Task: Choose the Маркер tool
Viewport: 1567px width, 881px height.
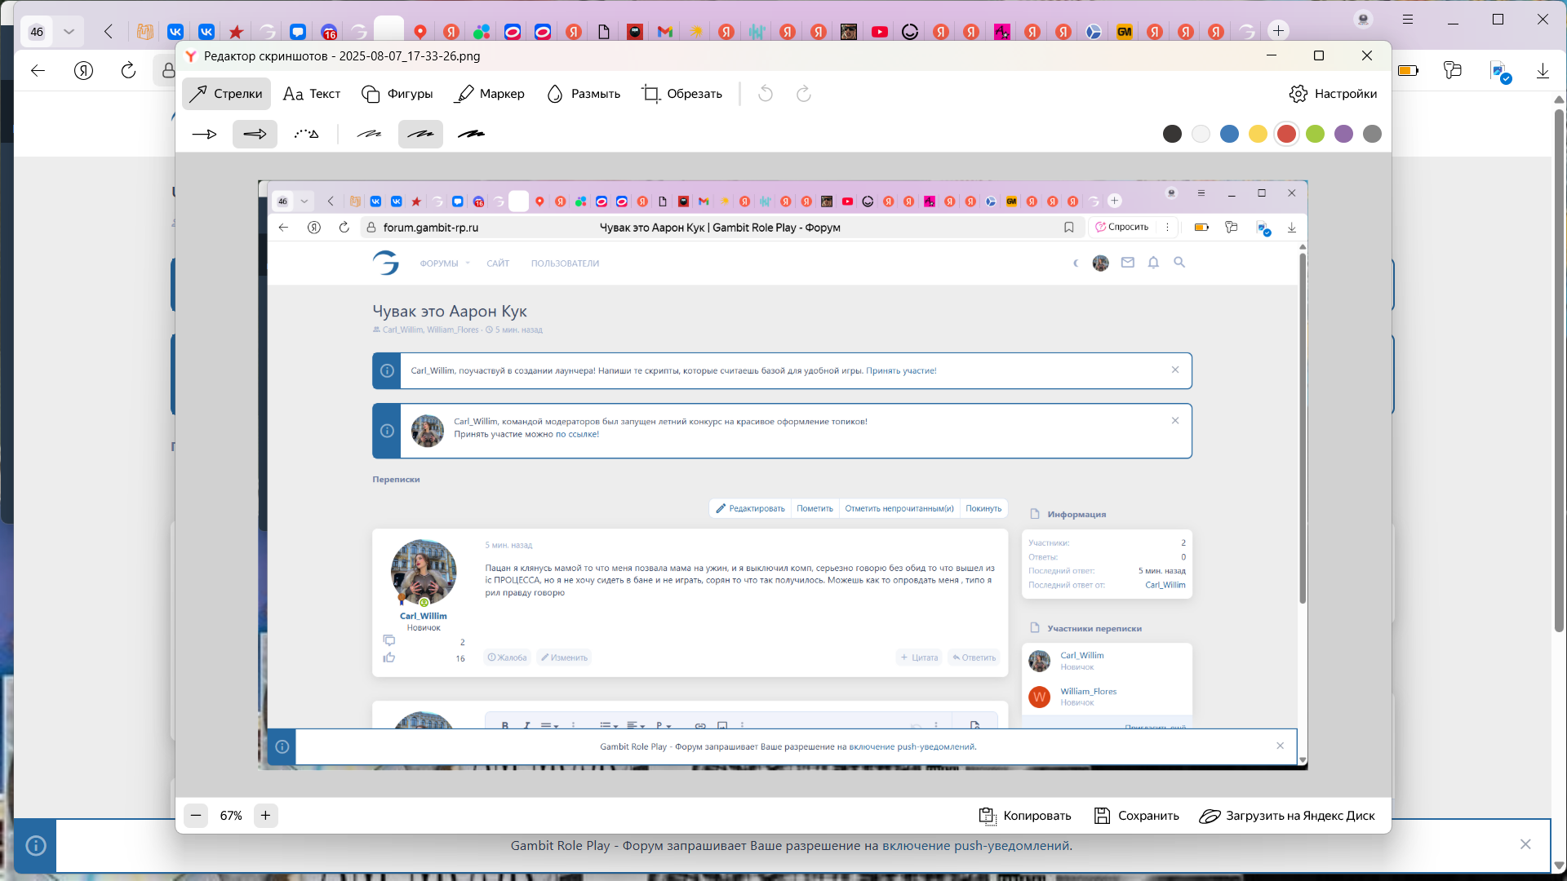Action: [490, 94]
